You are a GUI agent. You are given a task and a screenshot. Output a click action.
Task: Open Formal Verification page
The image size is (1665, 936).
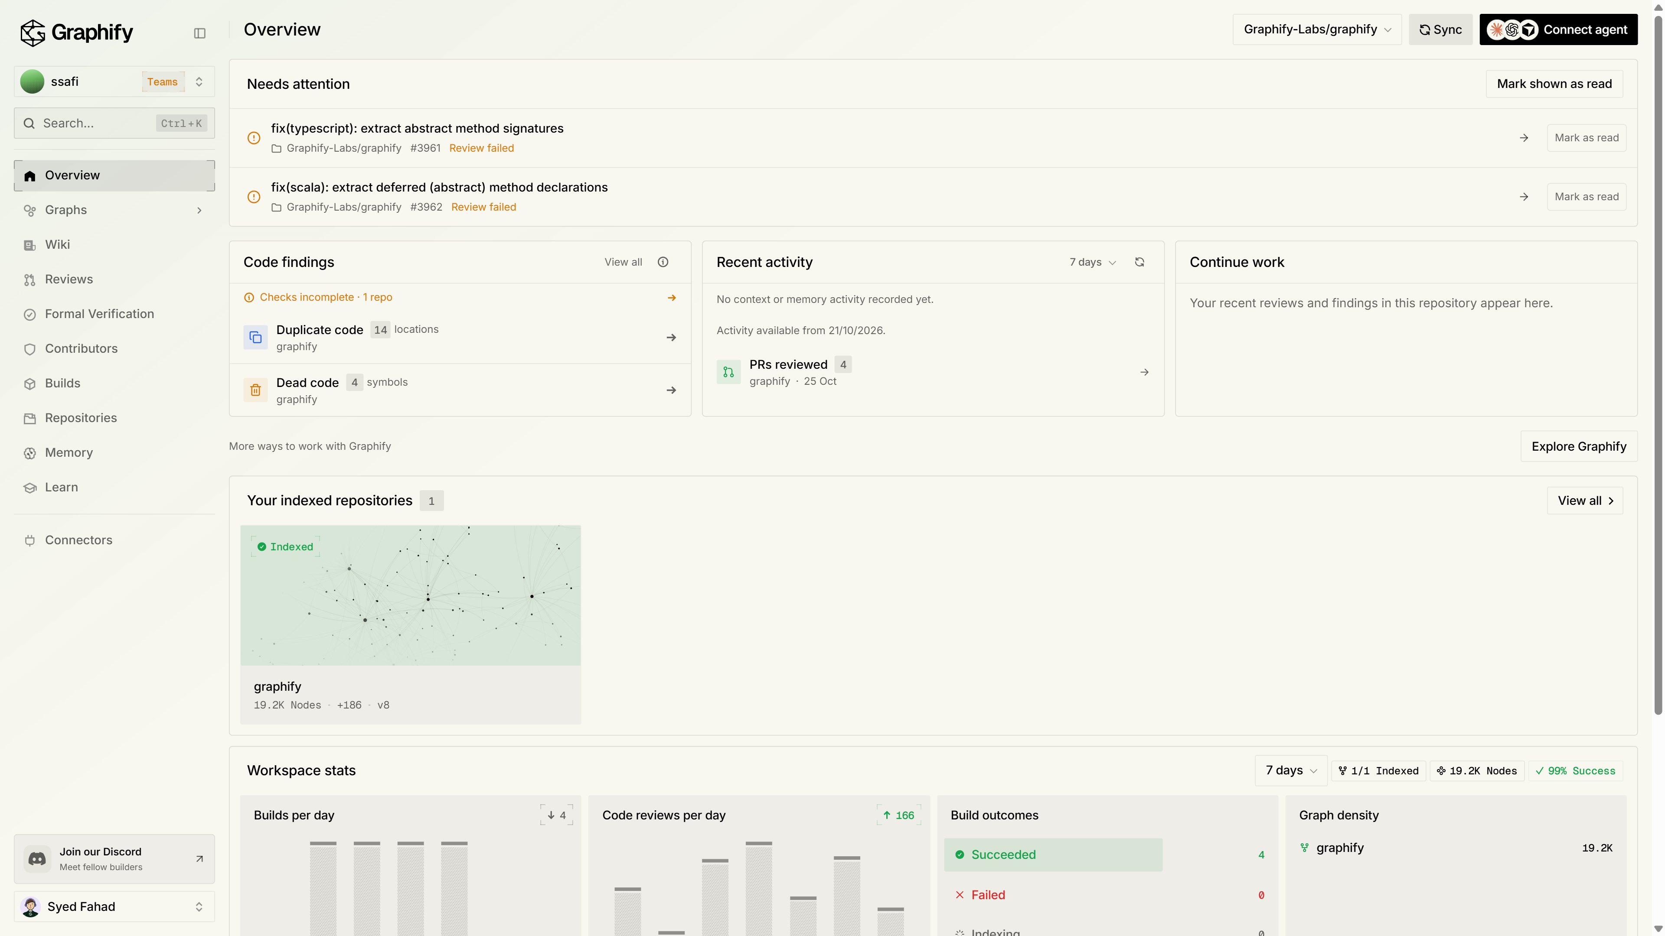point(114,315)
